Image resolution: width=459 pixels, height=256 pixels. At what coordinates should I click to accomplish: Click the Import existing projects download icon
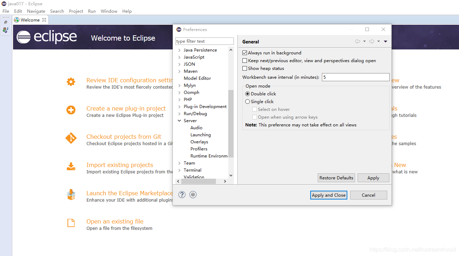tap(71, 167)
